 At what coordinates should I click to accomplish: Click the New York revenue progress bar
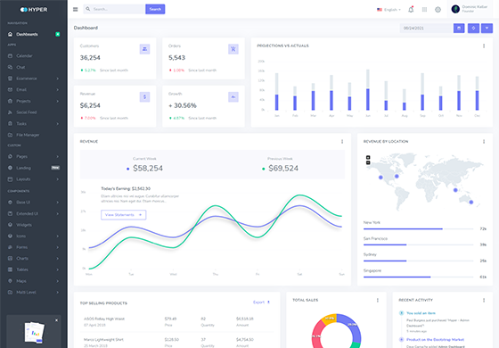(418, 228)
